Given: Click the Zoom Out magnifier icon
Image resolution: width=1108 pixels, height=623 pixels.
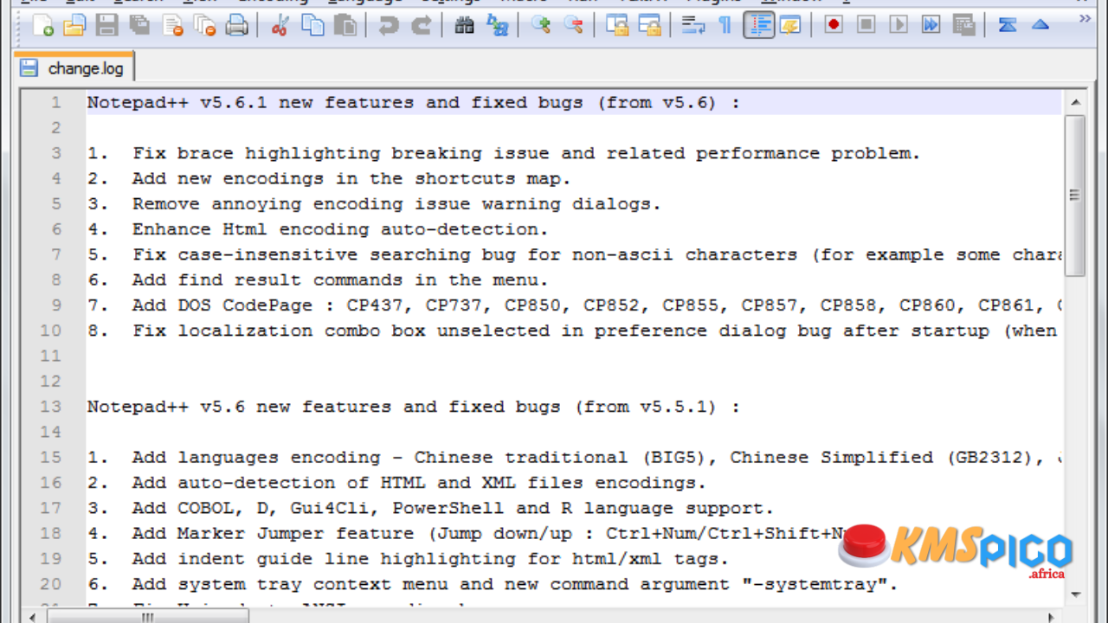Looking at the screenshot, I should click(x=573, y=25).
